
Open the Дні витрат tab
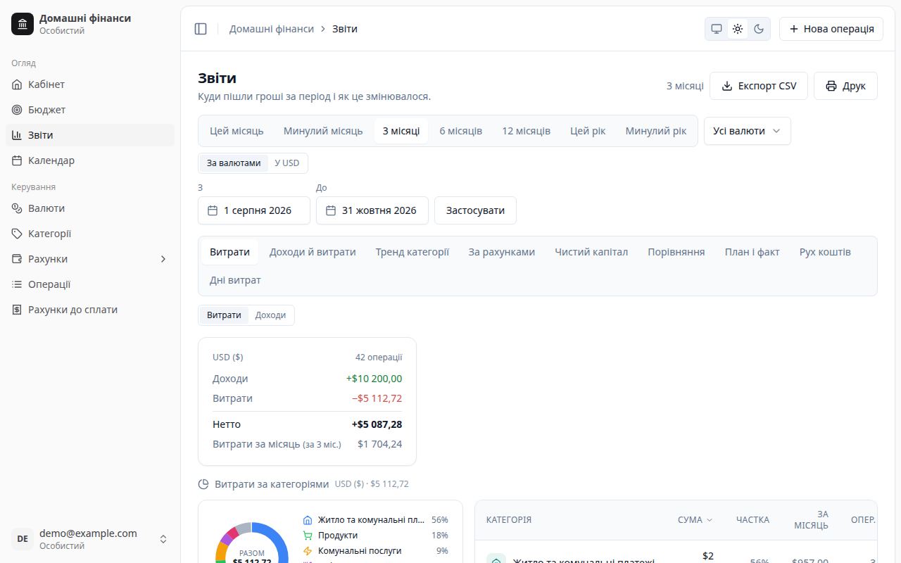point(235,280)
